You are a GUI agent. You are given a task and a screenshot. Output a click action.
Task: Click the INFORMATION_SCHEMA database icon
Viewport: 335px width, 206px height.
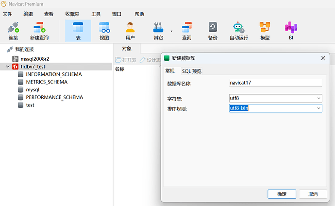point(20,74)
